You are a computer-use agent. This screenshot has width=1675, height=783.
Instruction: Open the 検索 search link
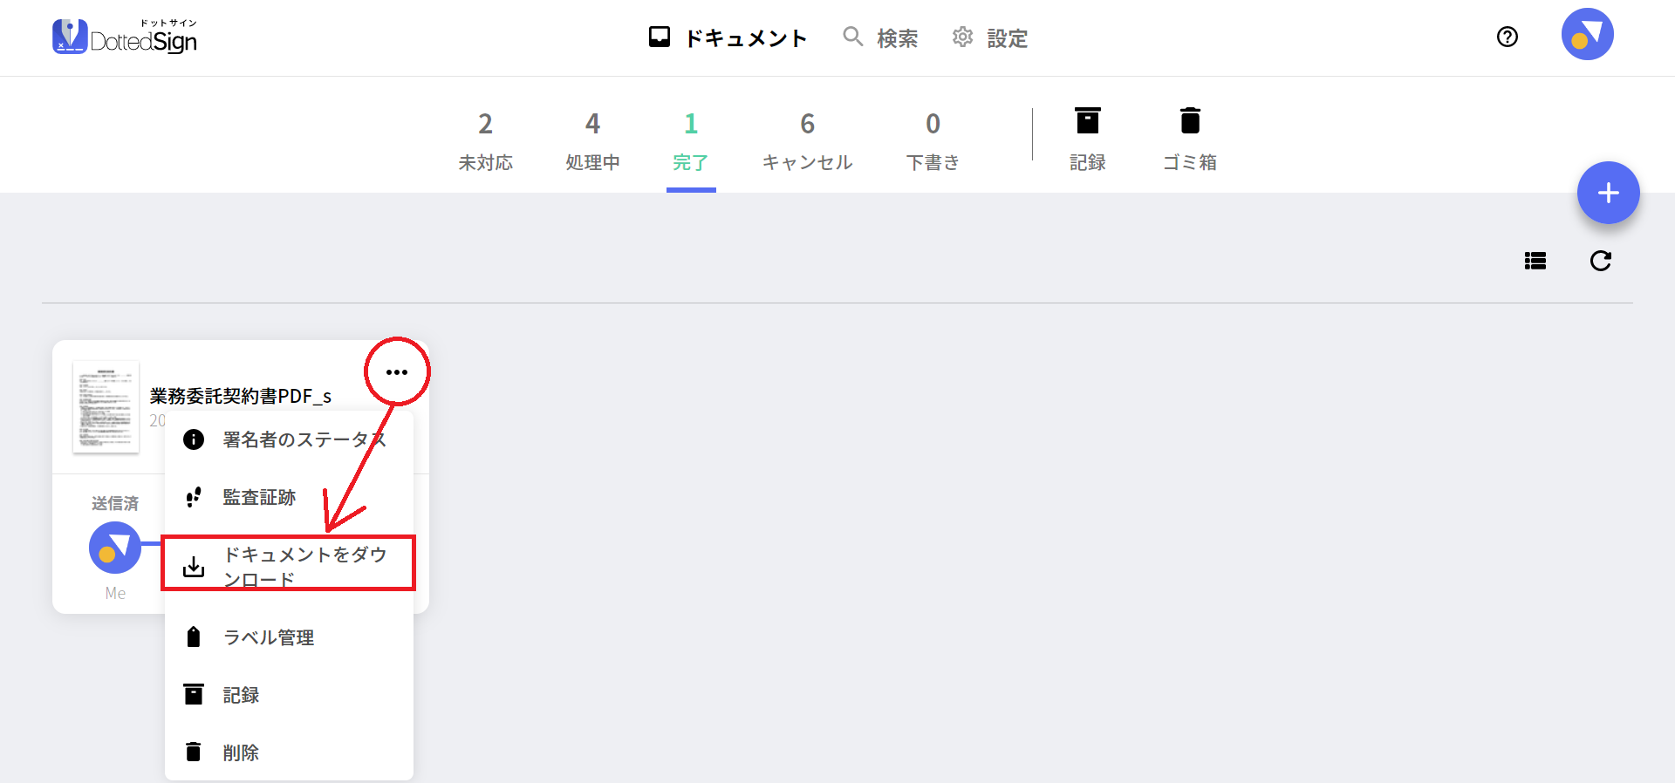pyautogui.click(x=880, y=37)
